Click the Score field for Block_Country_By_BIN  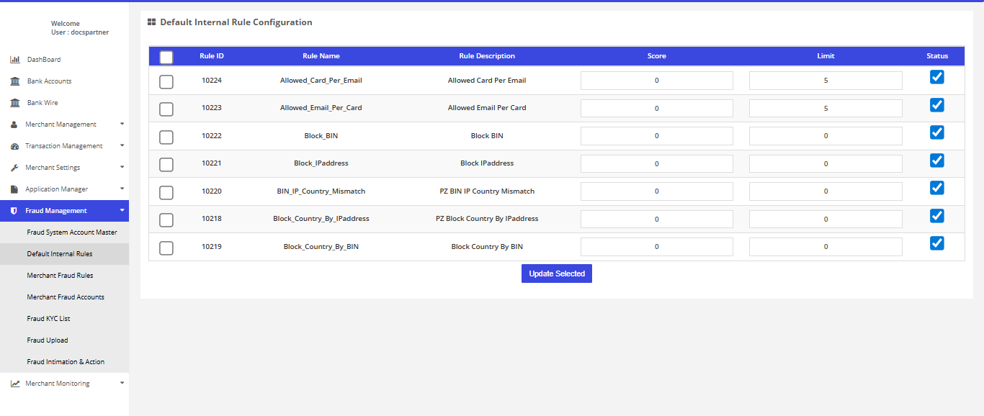(x=656, y=247)
